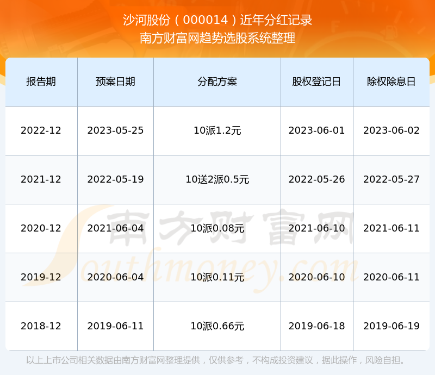Screen dimensions: 435x375
Task: Click the subtitle 南方财富网趋势选股系统整理
Action: tap(217, 38)
